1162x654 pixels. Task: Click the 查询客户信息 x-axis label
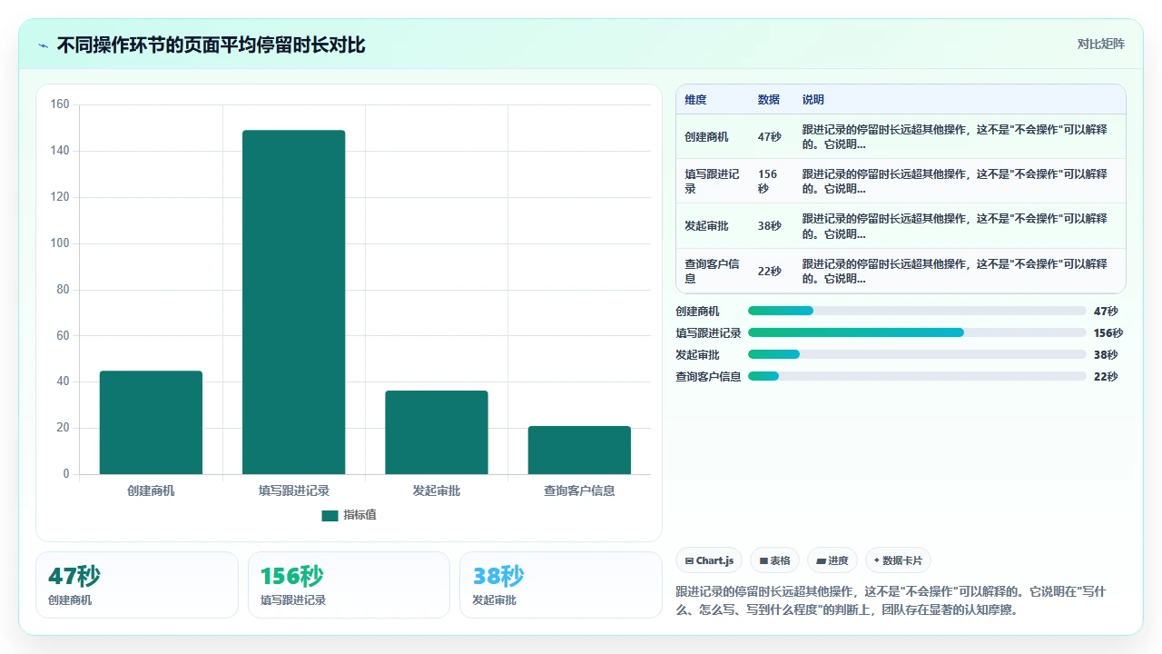pyautogui.click(x=579, y=490)
